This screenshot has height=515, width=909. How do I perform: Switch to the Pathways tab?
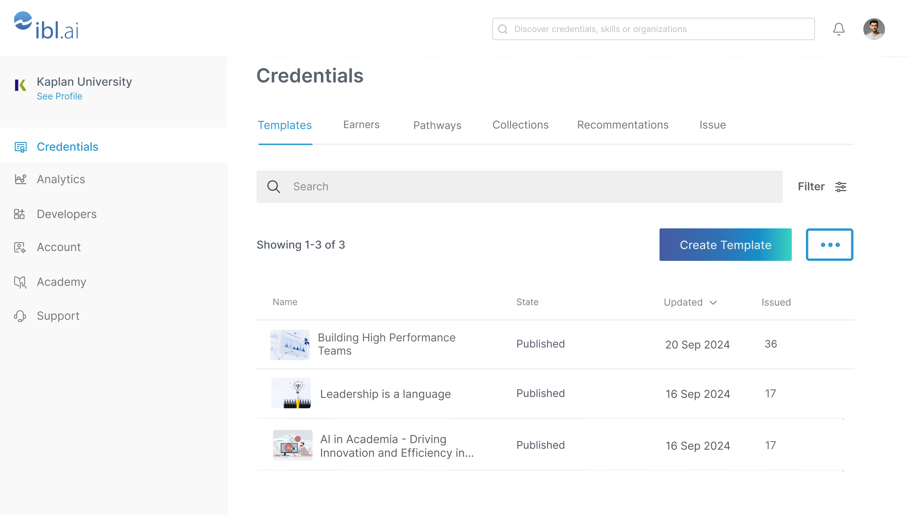437,125
